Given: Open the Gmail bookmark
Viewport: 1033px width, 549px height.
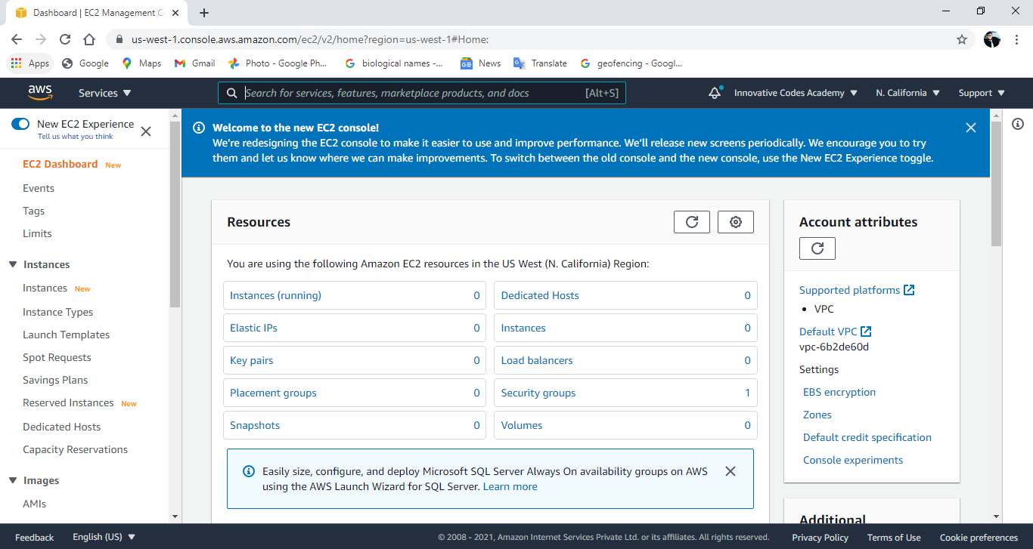Looking at the screenshot, I should (194, 63).
